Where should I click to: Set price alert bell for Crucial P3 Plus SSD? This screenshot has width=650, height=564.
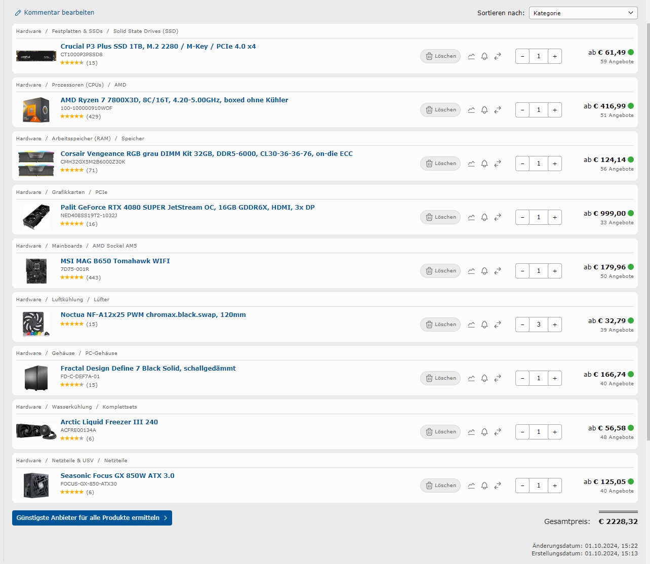pos(484,56)
